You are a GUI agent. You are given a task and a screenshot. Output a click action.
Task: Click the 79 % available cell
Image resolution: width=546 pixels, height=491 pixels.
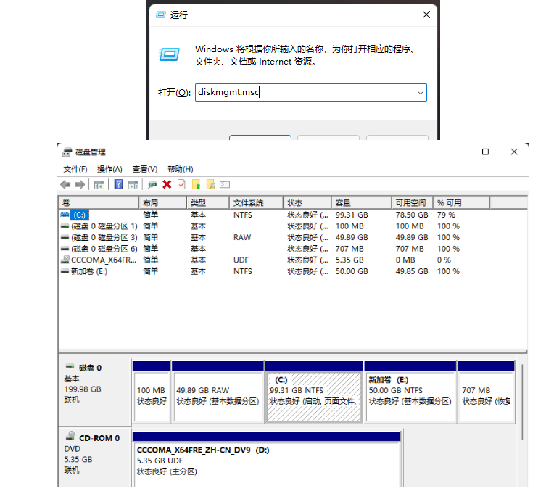pyautogui.click(x=446, y=215)
